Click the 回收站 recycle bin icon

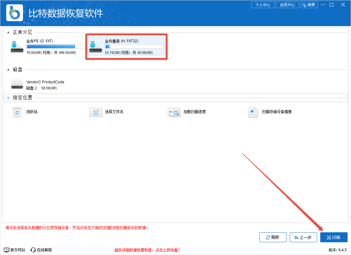pos(17,112)
